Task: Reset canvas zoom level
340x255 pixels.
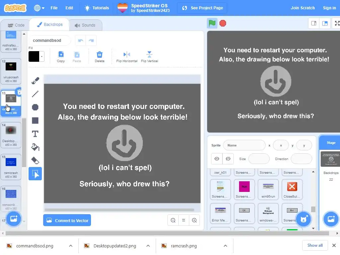Action: tap(184, 220)
